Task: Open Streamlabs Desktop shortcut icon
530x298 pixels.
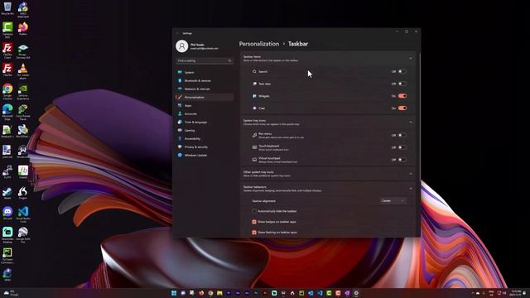Action: (7, 235)
